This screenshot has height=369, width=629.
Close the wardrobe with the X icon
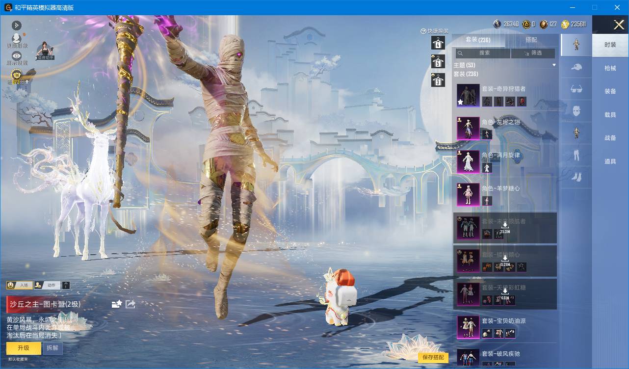[619, 25]
